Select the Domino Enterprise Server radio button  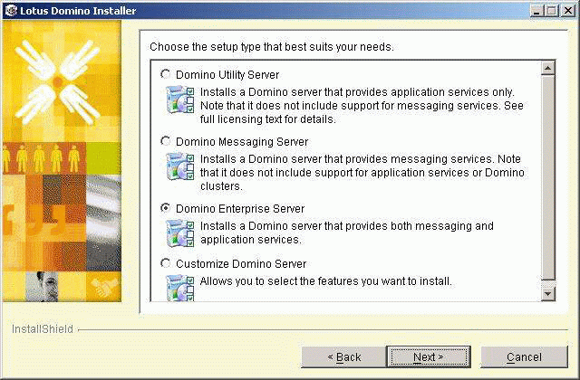pyautogui.click(x=165, y=208)
